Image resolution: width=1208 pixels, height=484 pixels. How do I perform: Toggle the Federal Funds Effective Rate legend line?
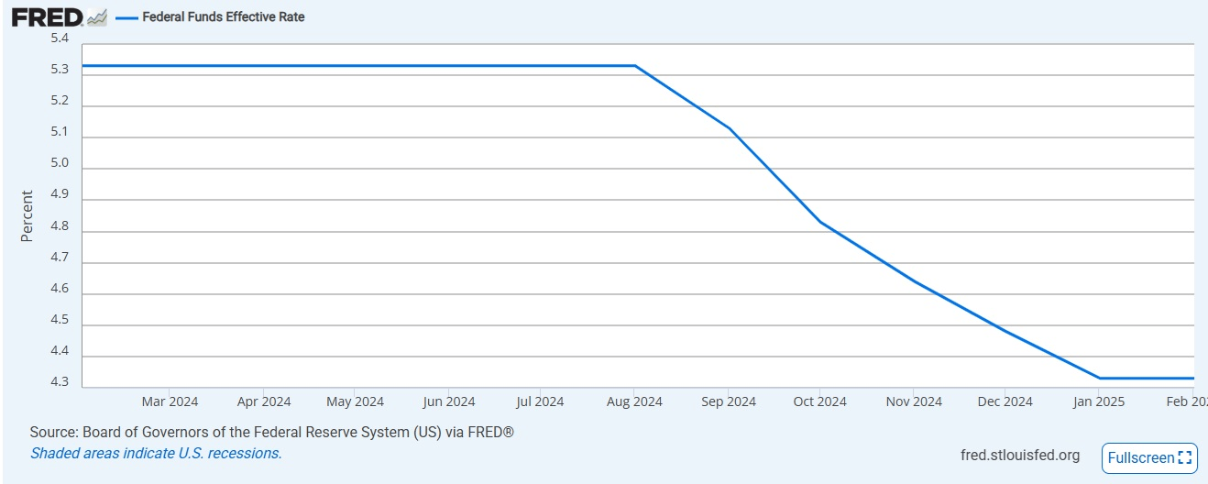coord(126,17)
